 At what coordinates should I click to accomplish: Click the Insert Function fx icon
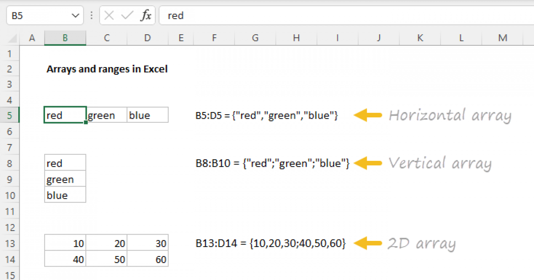(146, 16)
